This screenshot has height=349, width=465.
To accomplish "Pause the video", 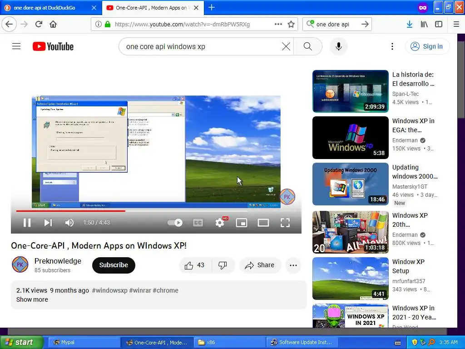I will pyautogui.click(x=27, y=223).
